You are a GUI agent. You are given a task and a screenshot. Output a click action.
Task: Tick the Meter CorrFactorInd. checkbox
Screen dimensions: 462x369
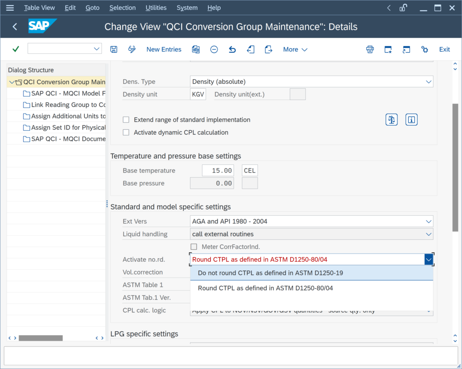[194, 246]
